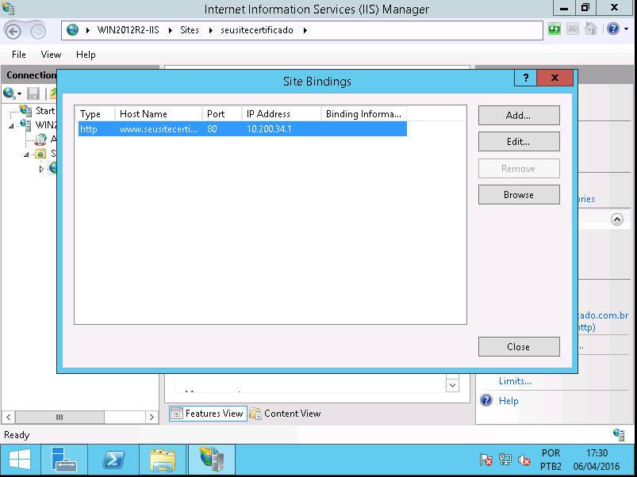637x477 pixels.
Task: Select the Application Pools tree icon
Action: click(x=40, y=139)
